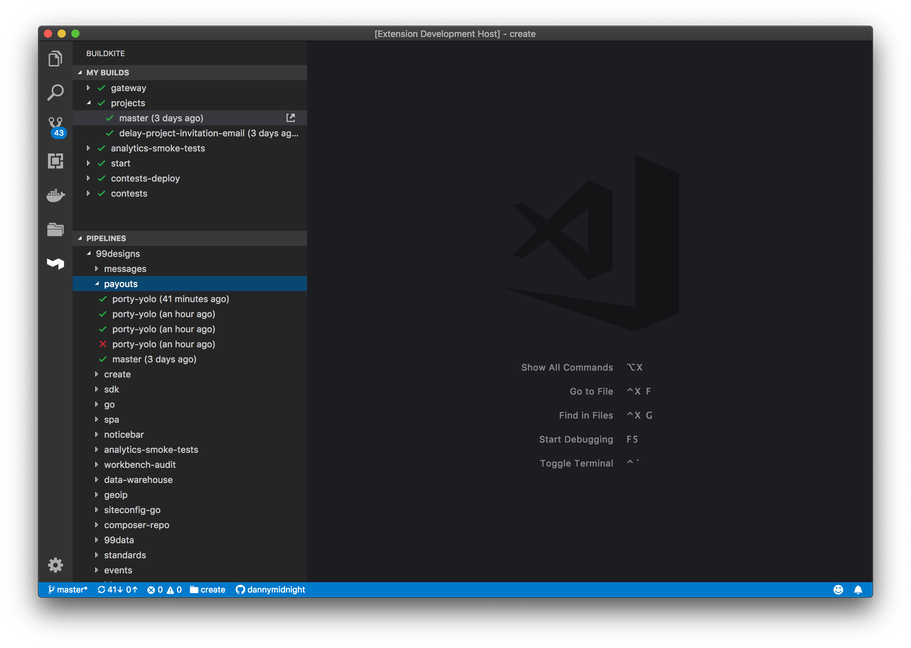
Task: Open master build in browser icon
Action: [291, 118]
